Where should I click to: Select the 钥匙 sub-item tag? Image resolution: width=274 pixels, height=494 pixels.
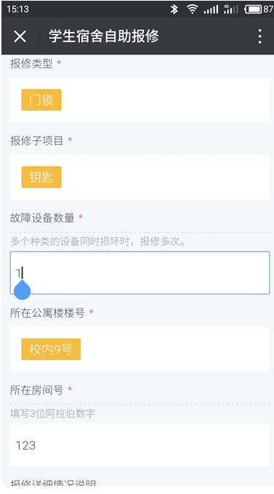(x=41, y=177)
